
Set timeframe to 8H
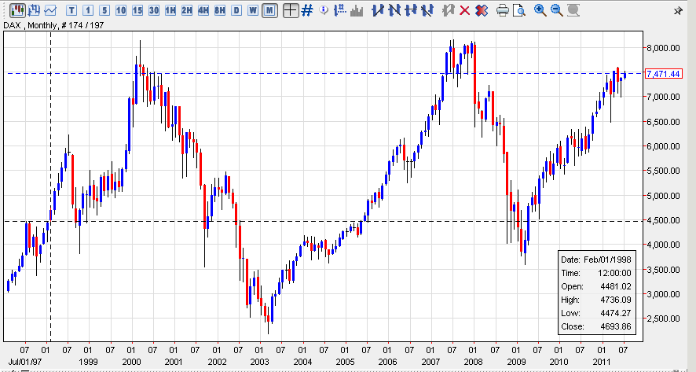click(220, 10)
